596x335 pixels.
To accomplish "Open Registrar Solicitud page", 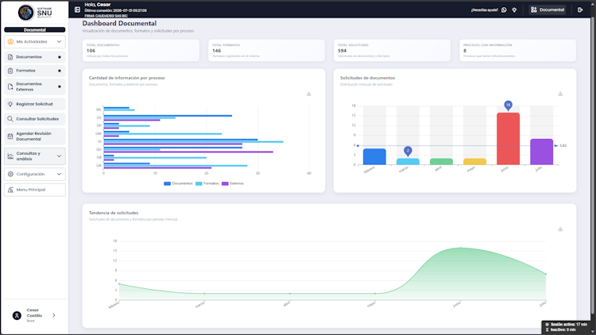I will point(35,104).
